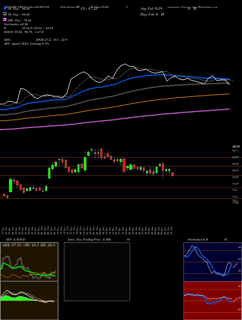Open the empty intraday trading price chart box
Viewport: 242px width, 320px height.
pyautogui.click(x=97, y=272)
